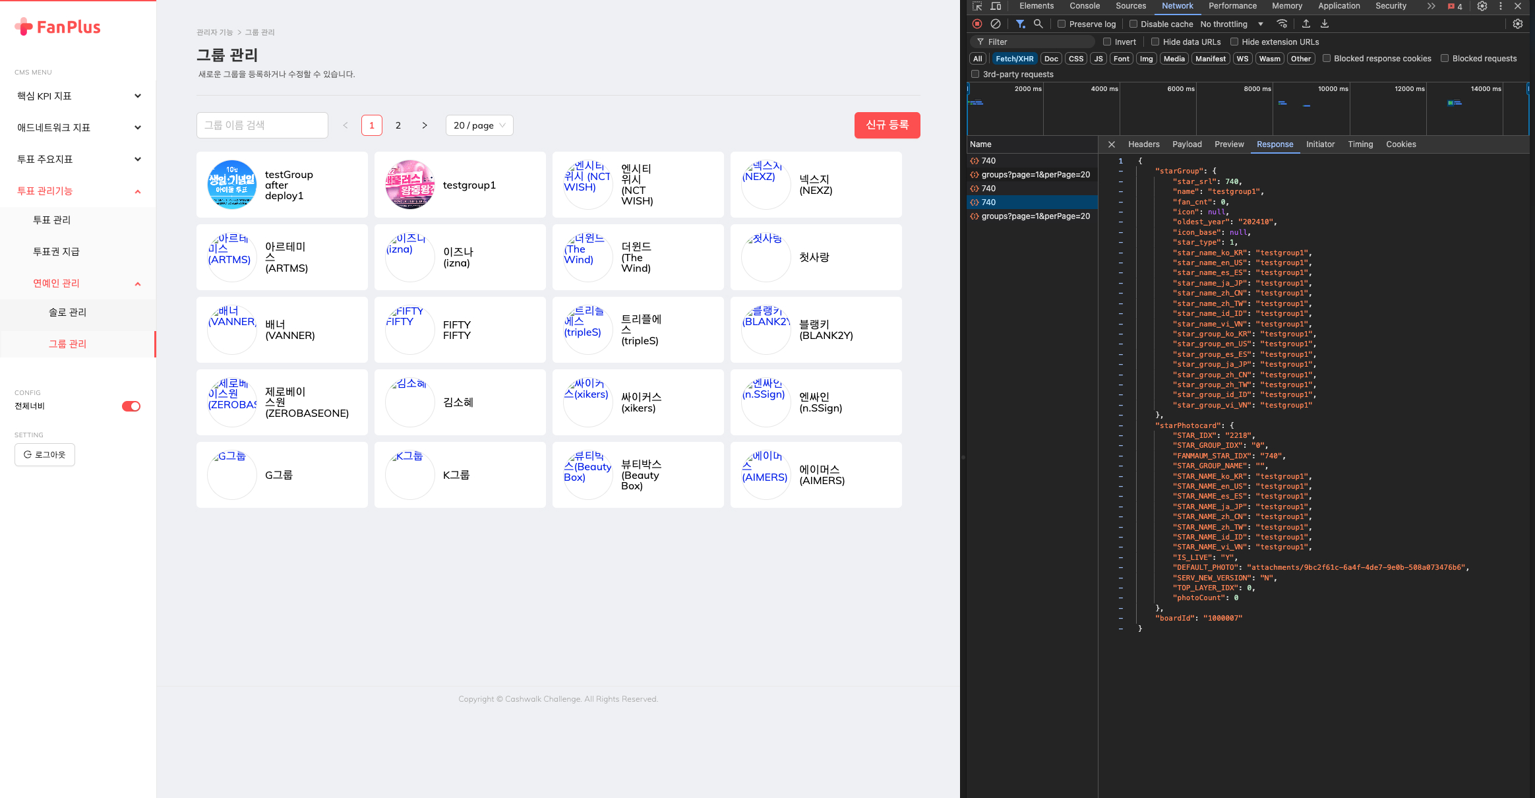Click the error count badge icon
Screen dimensions: 1535x798
(1455, 7)
